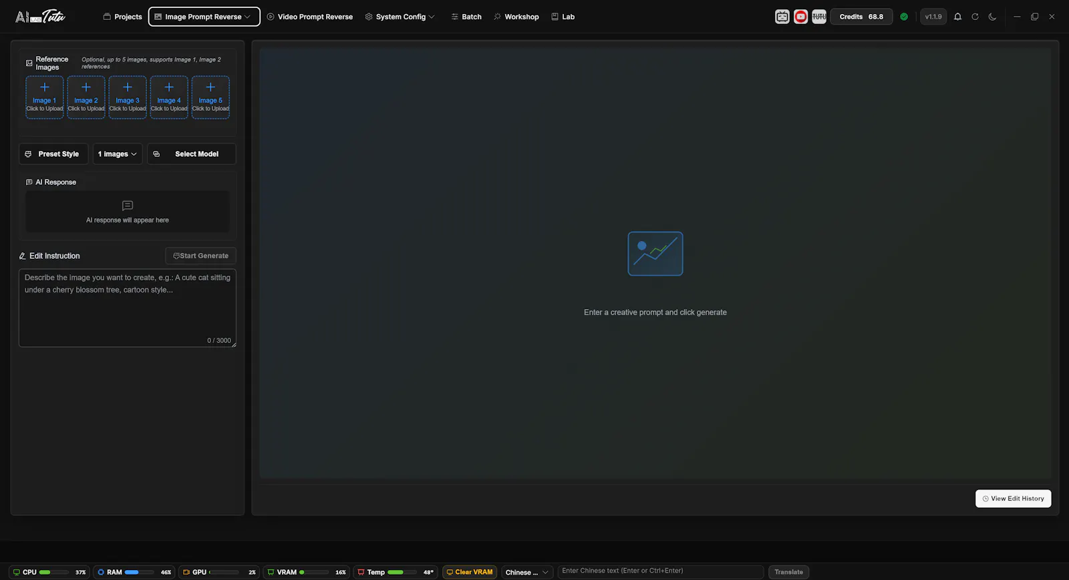Image resolution: width=1069 pixels, height=580 pixels.
Task: Click the Select Model button
Action: pos(192,154)
